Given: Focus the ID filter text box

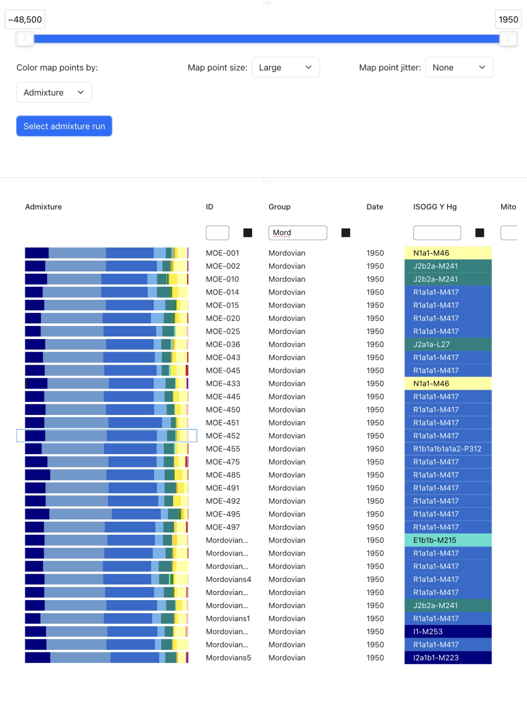Looking at the screenshot, I should (217, 233).
